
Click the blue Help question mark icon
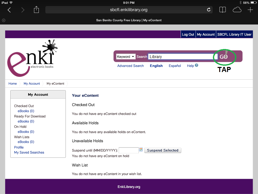(x=197, y=65)
